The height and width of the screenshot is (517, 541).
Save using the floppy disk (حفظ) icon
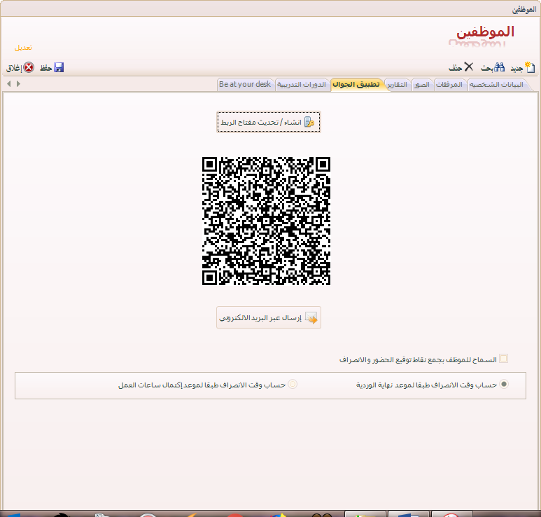click(x=59, y=67)
